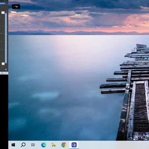
Task: Click the circle icon in the light status bar
Action: (x=6, y=73)
